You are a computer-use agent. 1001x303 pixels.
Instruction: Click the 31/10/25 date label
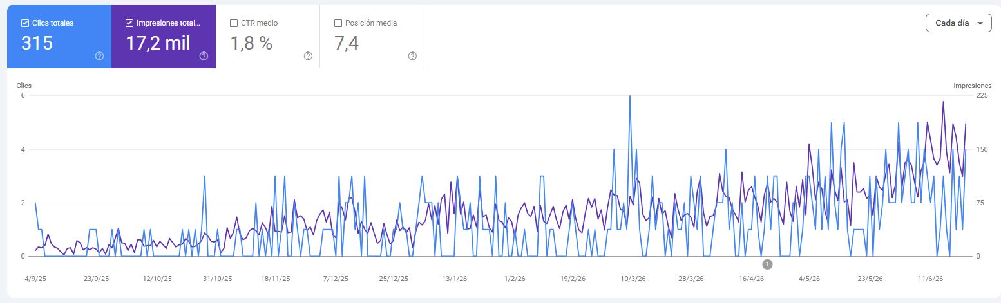pos(217,279)
